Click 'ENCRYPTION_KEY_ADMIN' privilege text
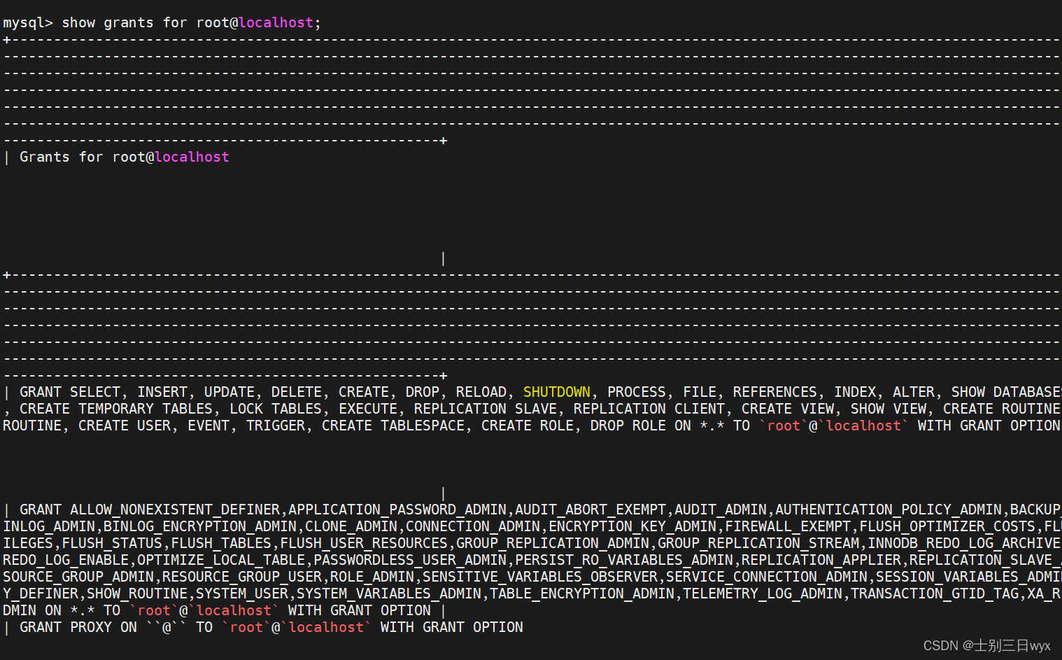The width and height of the screenshot is (1062, 660). [x=632, y=527]
